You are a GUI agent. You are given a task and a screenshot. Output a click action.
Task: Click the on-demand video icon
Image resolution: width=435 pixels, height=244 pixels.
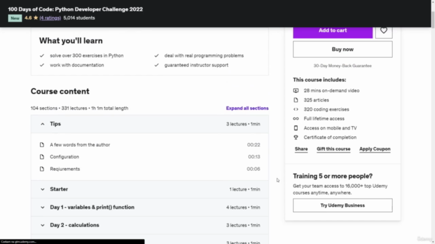[296, 91]
